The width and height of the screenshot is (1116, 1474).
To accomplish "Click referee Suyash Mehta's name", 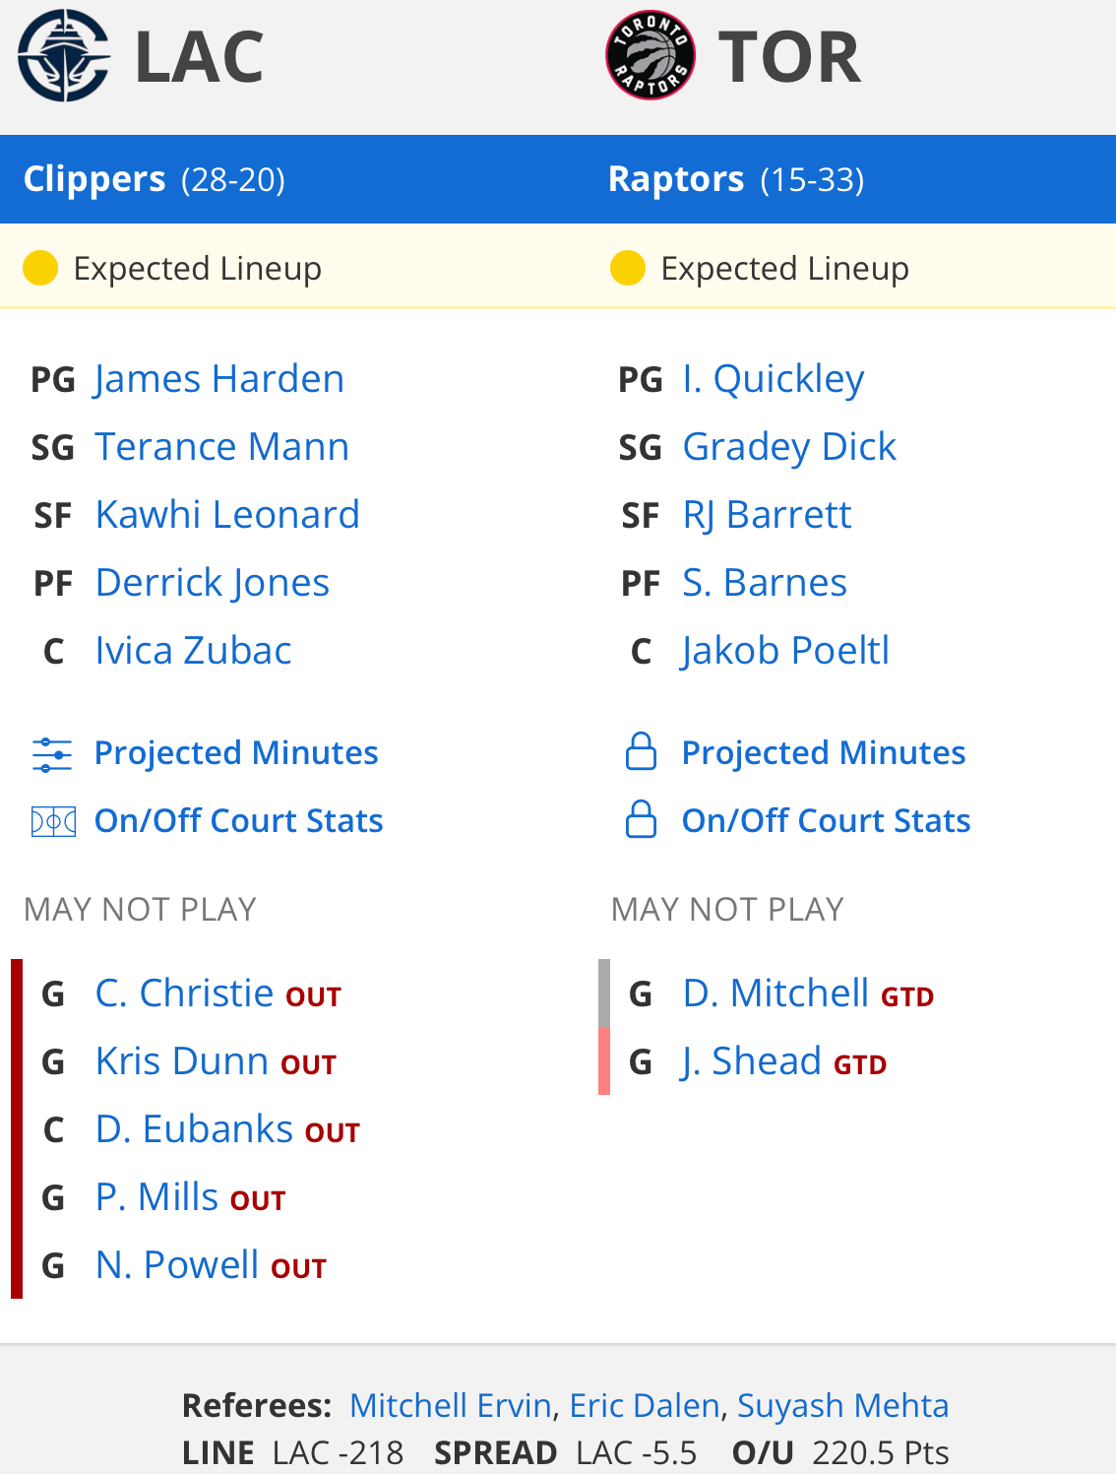I will point(842,1405).
